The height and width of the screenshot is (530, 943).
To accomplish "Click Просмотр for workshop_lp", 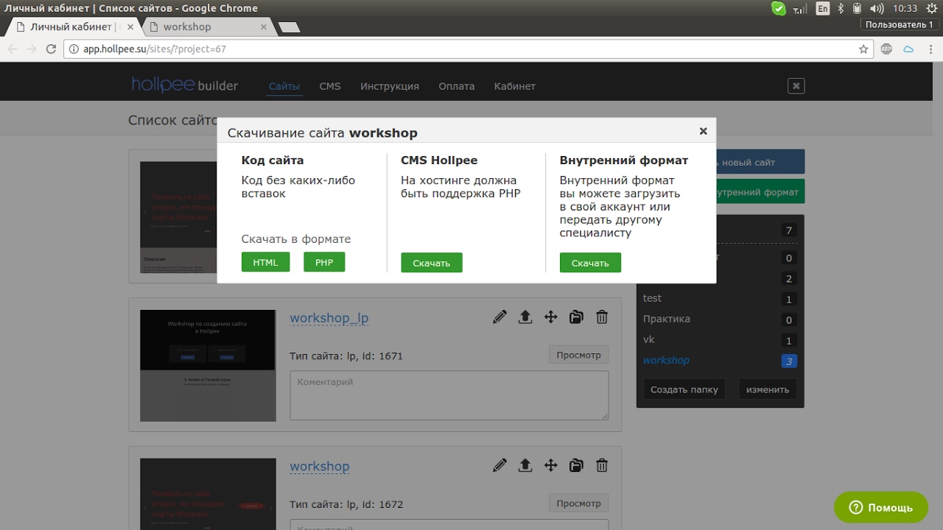I will point(579,355).
